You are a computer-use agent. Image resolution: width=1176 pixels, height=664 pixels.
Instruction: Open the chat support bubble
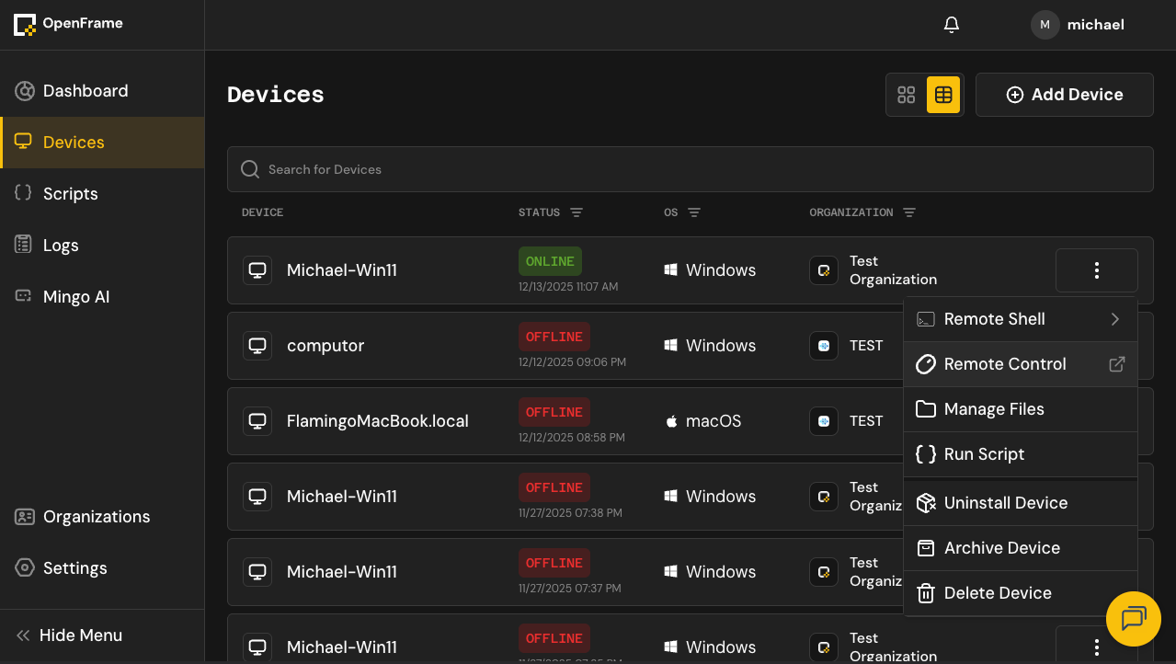[x=1134, y=619]
